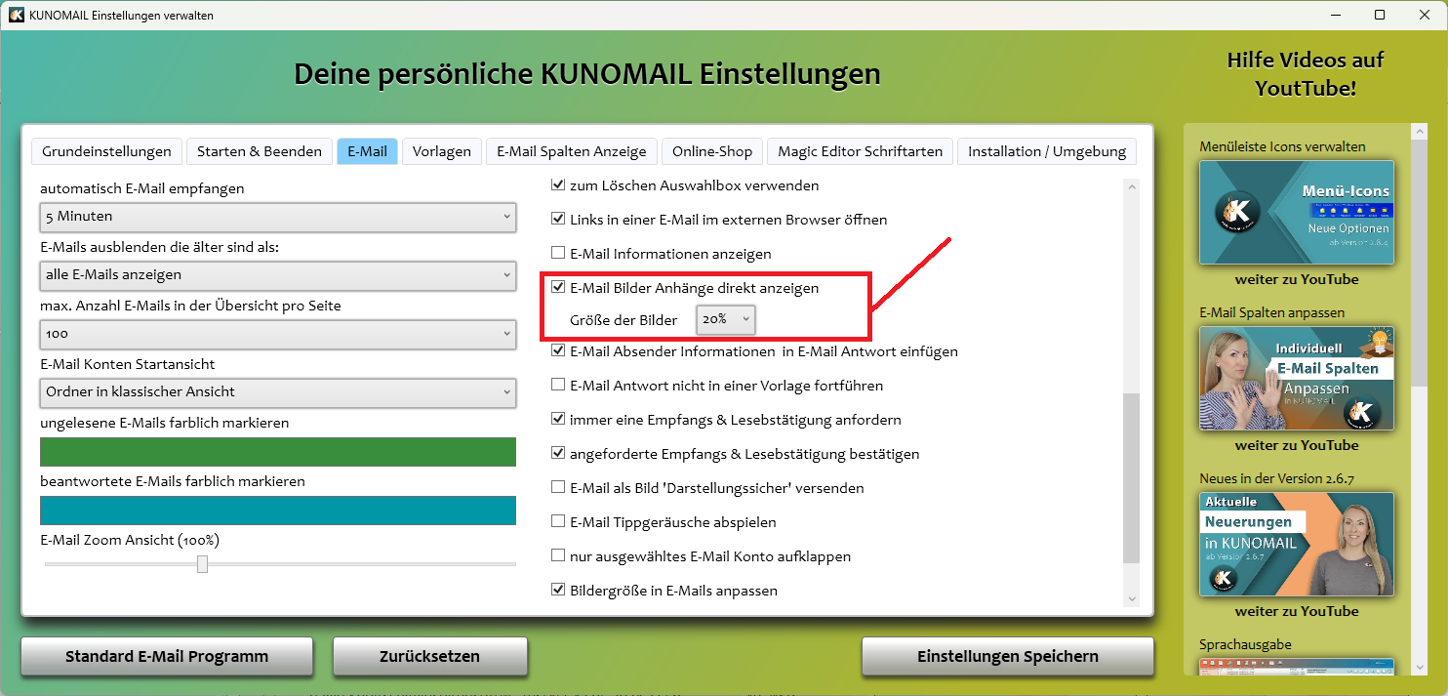Click the Größe der Bilder label

623,320
